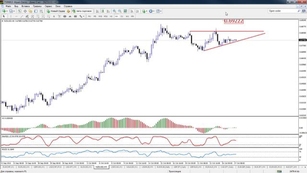Expand the New Chart dropdown arrow
This screenshot has height=173, width=307.
[x=7, y=11]
